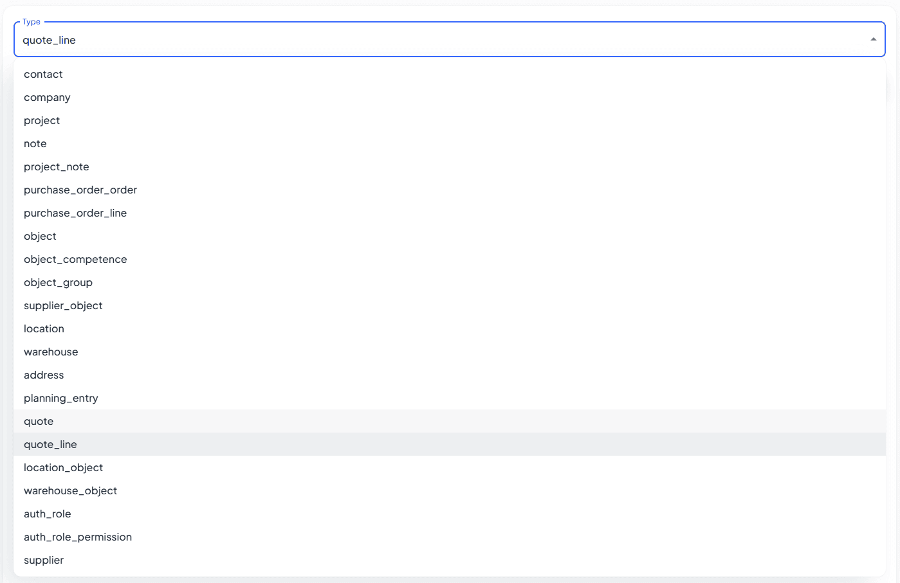Select the project_note option
Screen dimensions: 900x583
point(57,167)
